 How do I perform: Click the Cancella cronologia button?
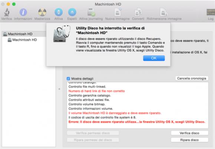tap(192, 78)
